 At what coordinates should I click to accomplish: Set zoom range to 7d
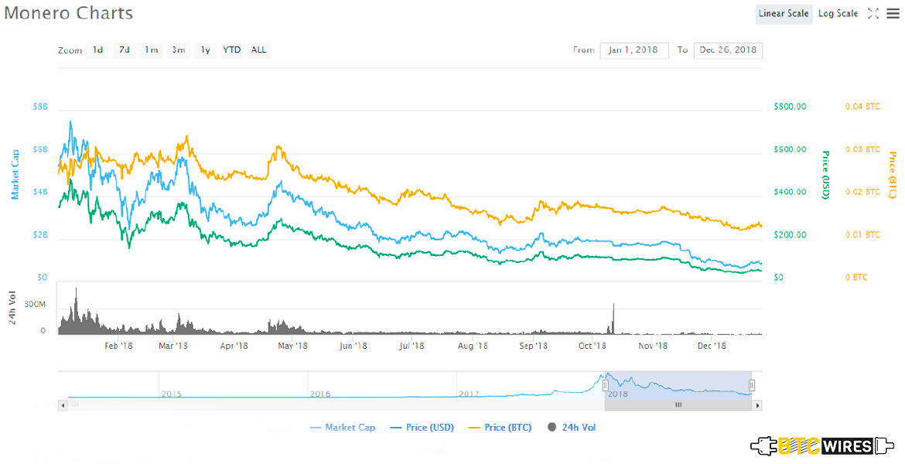pos(124,50)
